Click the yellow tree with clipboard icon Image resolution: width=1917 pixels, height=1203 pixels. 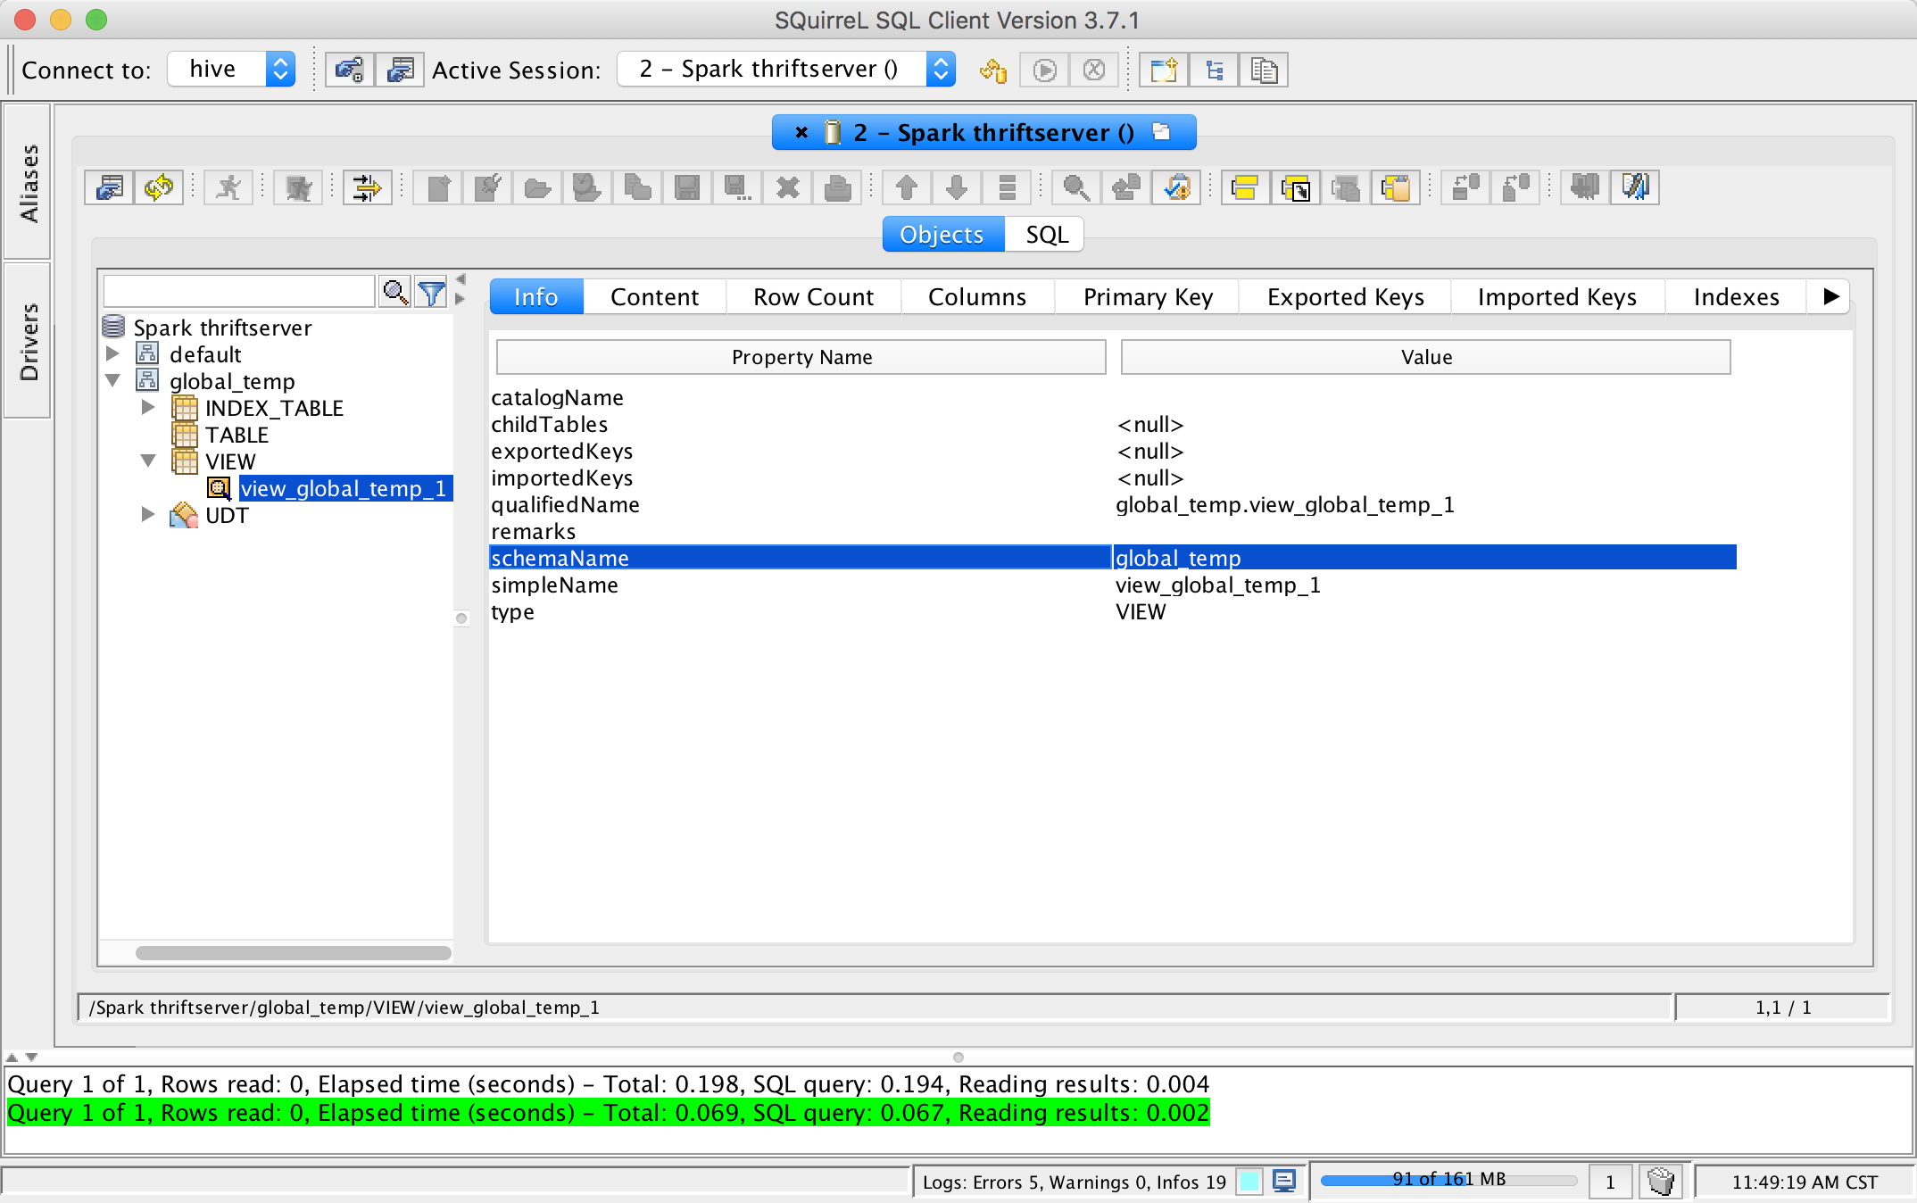1395,187
